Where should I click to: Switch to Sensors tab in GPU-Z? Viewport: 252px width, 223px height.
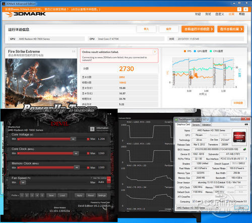[x=196, y=125]
